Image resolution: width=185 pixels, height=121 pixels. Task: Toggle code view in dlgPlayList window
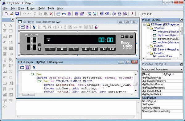(x=27, y=67)
